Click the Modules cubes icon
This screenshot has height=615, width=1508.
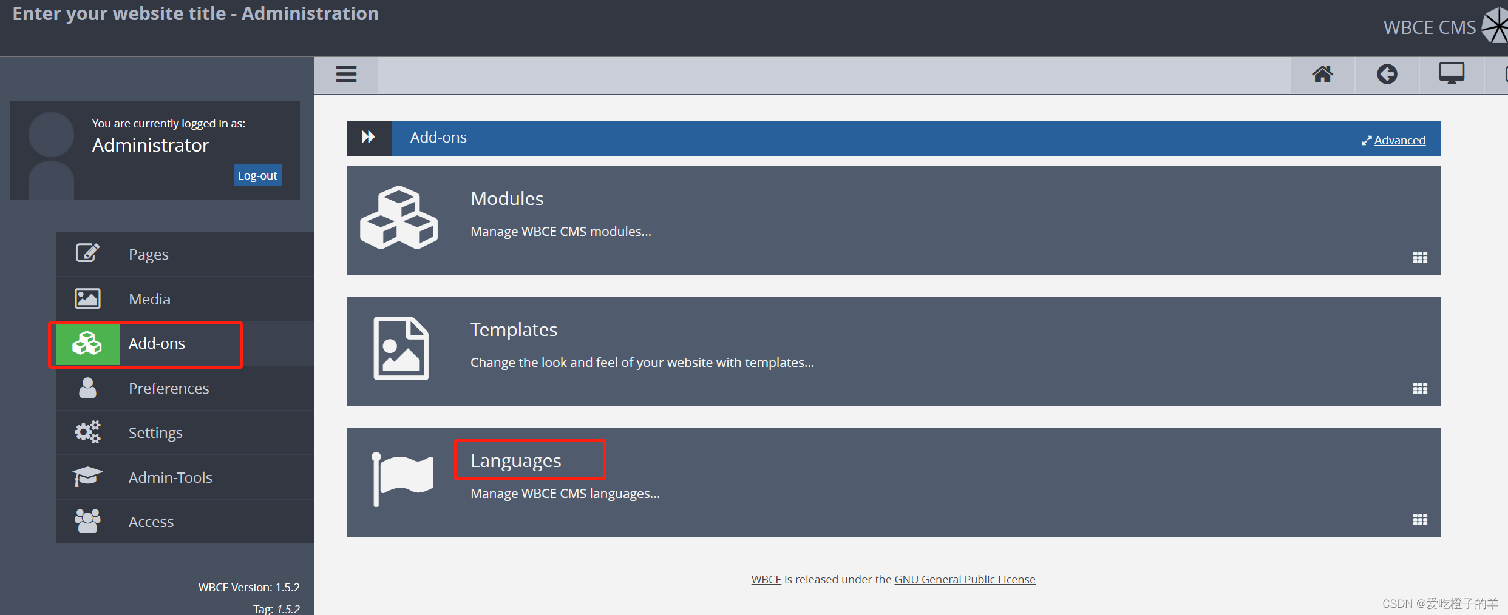[399, 218]
